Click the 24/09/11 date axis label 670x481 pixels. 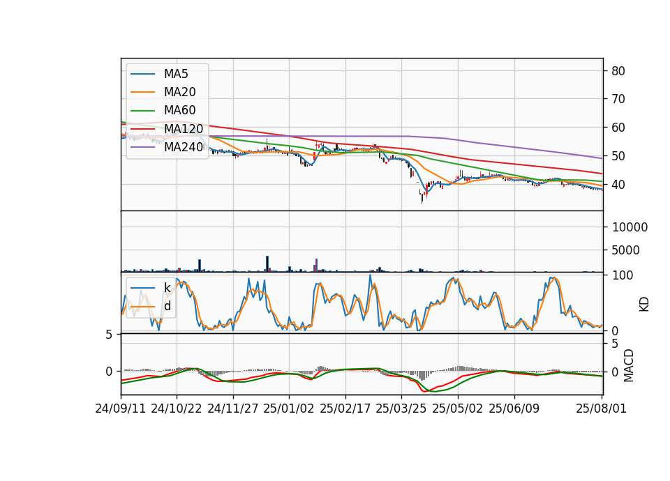121,409
